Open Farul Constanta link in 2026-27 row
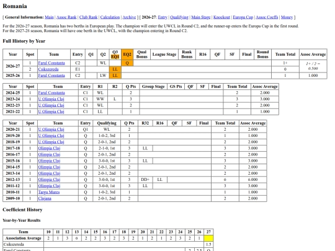Image resolution: width=335 pixels, height=251 pixels. [x=51, y=63]
